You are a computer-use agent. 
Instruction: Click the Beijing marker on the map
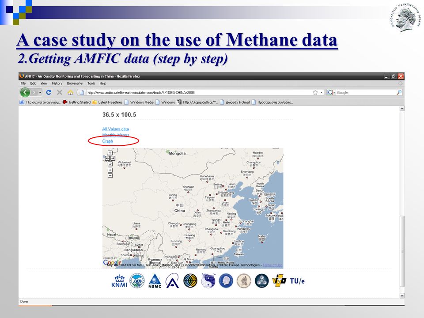tap(223, 186)
